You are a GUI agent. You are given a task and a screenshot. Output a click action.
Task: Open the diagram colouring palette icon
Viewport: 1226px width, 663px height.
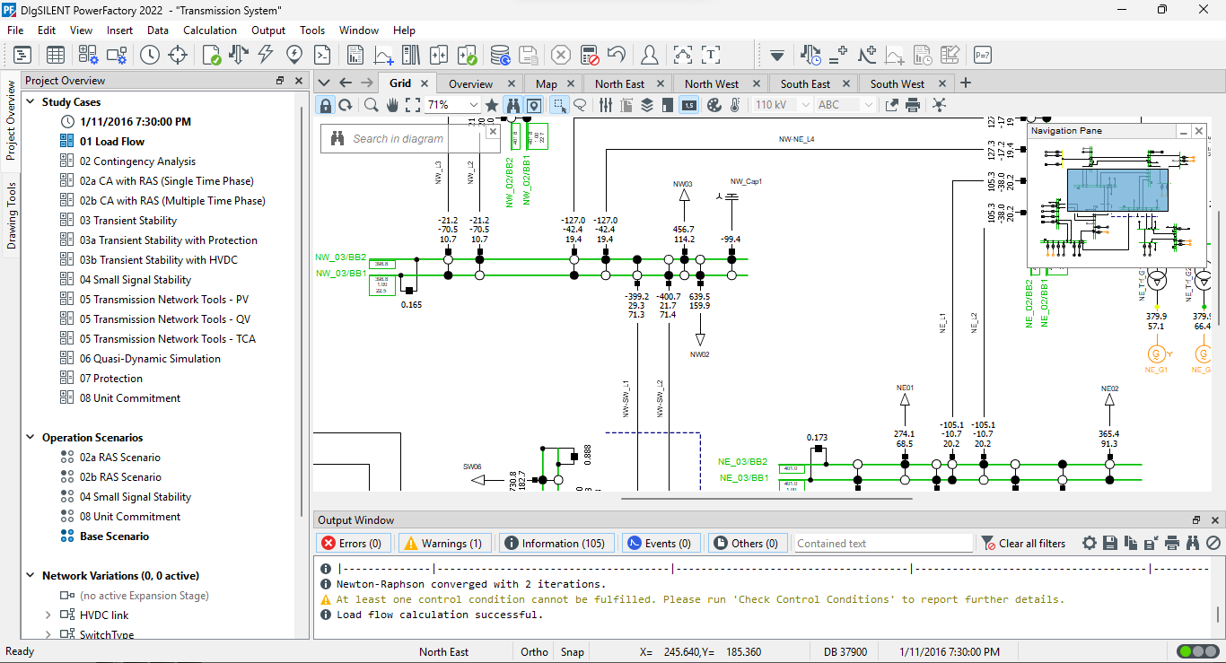pos(714,105)
